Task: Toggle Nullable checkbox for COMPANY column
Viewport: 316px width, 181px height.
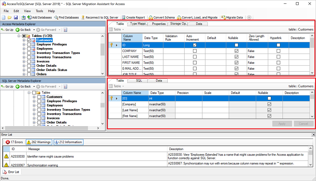Action: pos(236,51)
